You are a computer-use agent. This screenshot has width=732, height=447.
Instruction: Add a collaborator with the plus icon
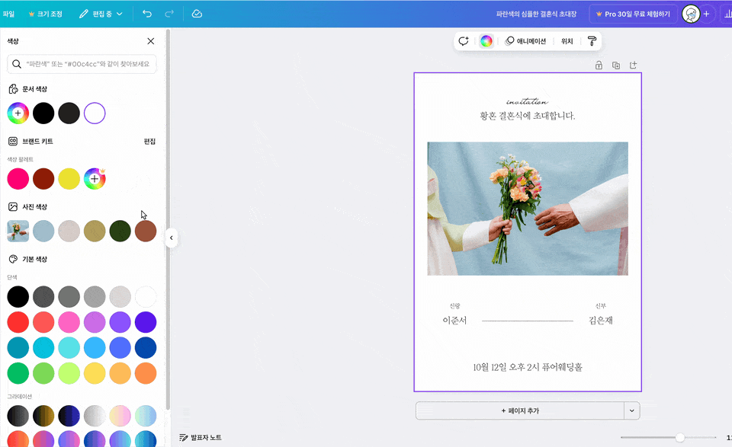pyautogui.click(x=706, y=14)
